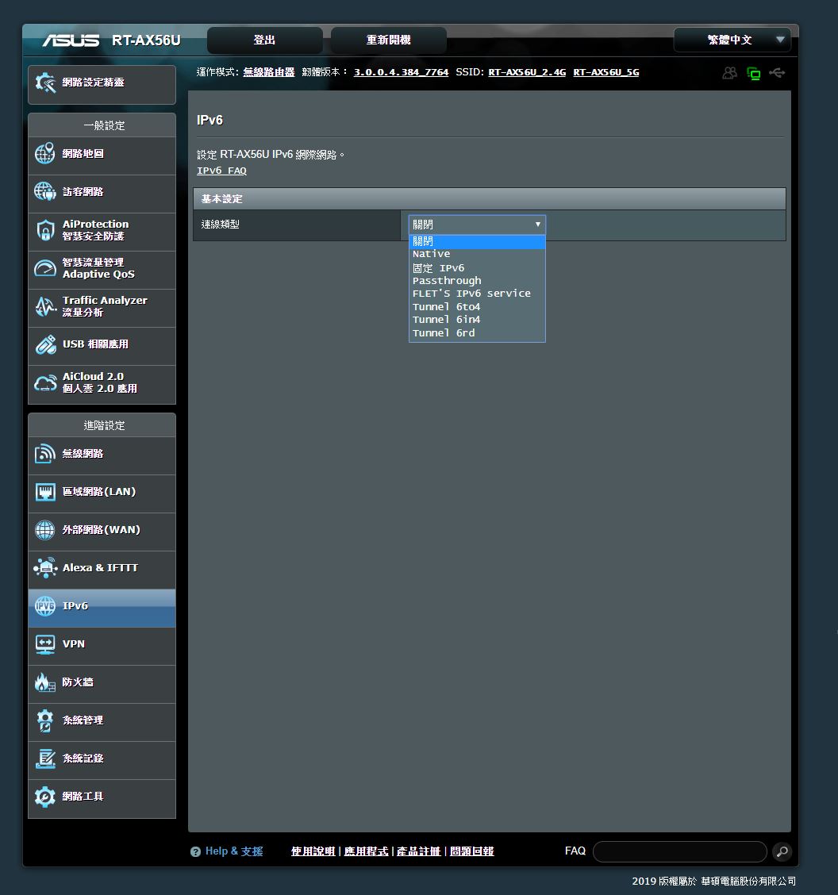This screenshot has width=838, height=895.
Task: Click the Wireless network signal icon
Action: click(45, 454)
